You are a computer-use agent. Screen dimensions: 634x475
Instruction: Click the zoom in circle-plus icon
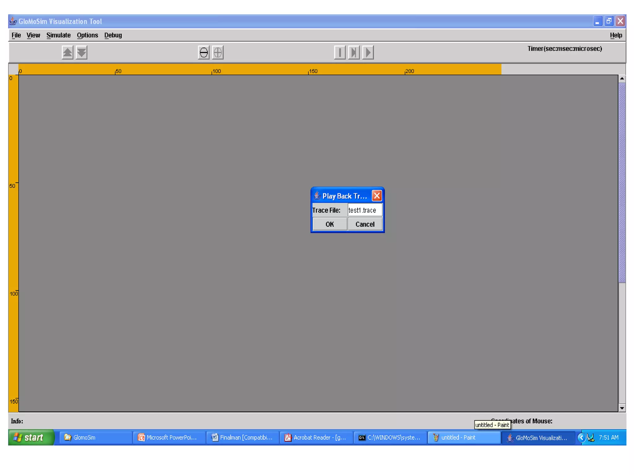[218, 52]
